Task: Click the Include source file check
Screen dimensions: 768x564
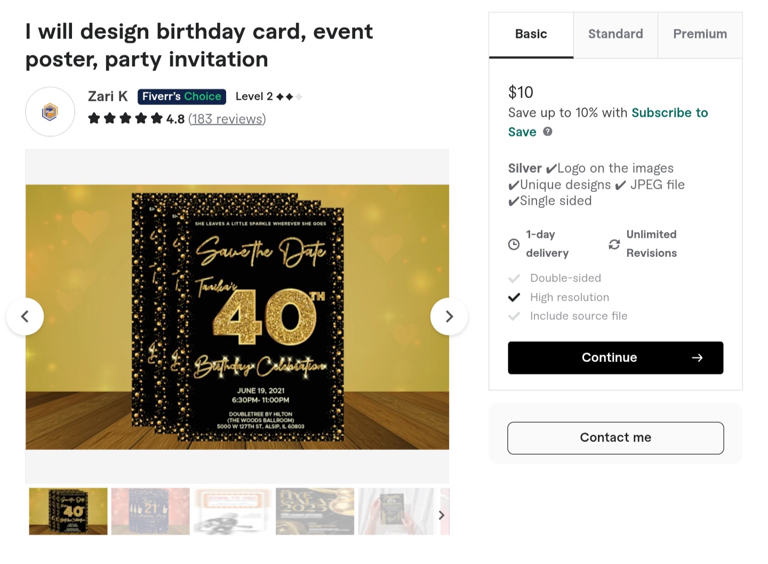Action: (514, 316)
